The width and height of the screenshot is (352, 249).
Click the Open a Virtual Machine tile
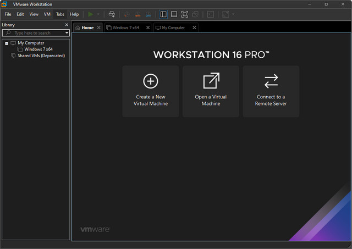211,91
